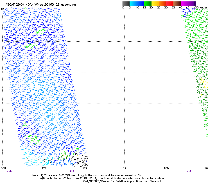
Task: Click the longitude label -174
Action: coord(84,168)
